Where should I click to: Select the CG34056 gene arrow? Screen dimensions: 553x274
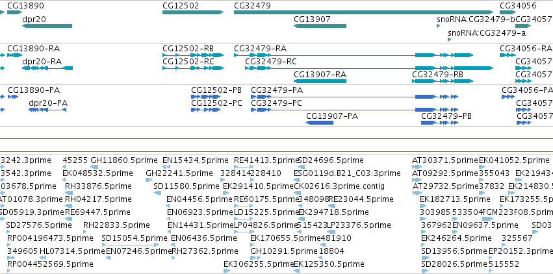[x=508, y=12]
